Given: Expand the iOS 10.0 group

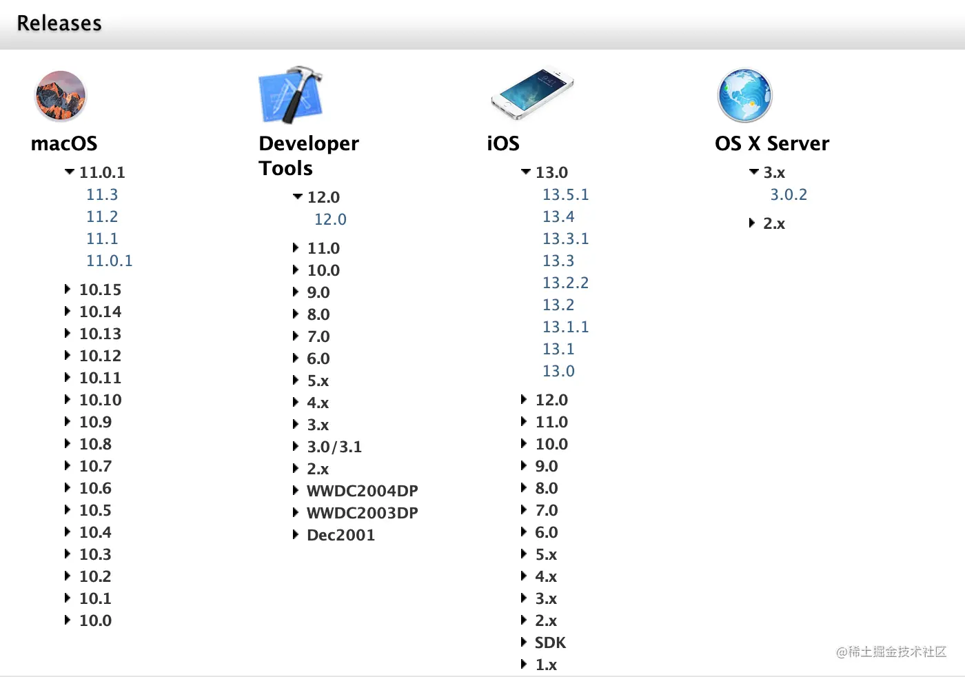Looking at the screenshot, I should coord(524,443).
